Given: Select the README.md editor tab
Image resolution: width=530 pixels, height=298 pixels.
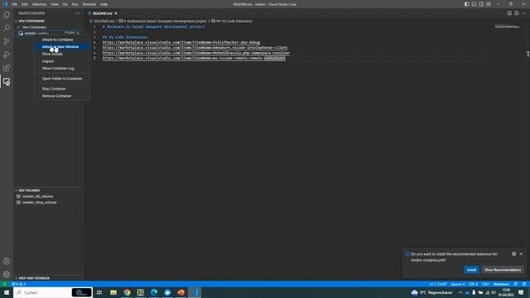Looking at the screenshot, I should [x=103, y=13].
